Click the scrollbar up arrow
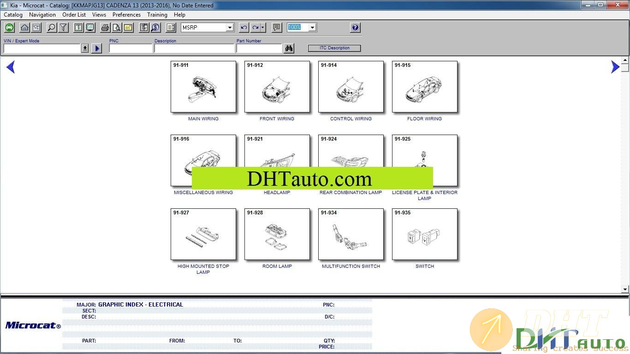This screenshot has width=630, height=354. (625, 60)
